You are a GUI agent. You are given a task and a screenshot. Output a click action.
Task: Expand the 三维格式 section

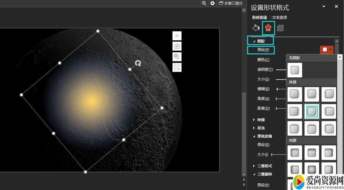(264, 166)
